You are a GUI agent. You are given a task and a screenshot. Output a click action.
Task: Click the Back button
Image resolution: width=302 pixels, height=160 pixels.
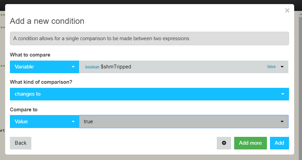click(20, 143)
